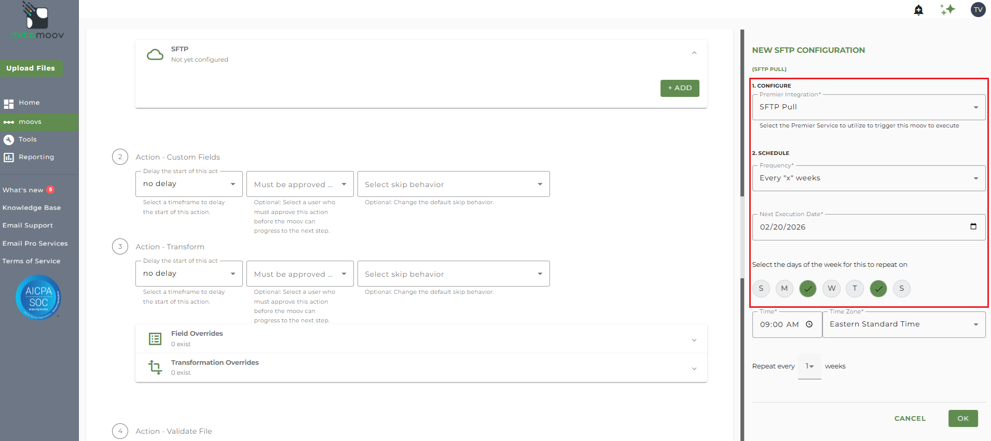Click the Field Overrides list icon

155,339
